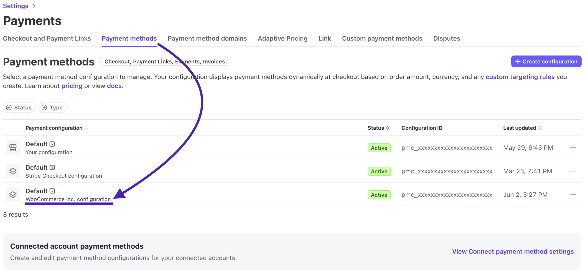
Task: Open the pricing link
Action: pyautogui.click(x=72, y=86)
